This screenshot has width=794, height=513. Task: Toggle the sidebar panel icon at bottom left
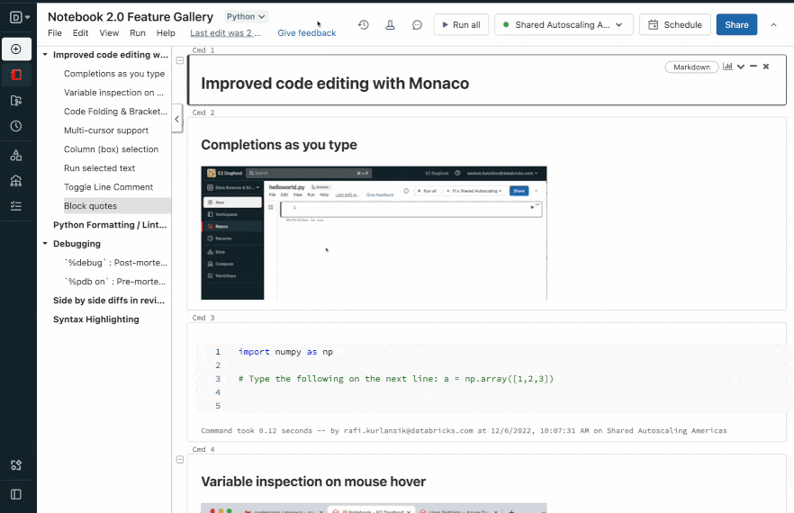click(16, 494)
